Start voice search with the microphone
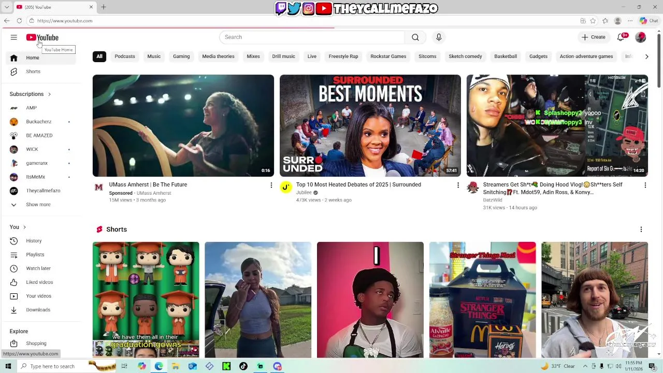Screen dimensions: 663x373 (439, 37)
